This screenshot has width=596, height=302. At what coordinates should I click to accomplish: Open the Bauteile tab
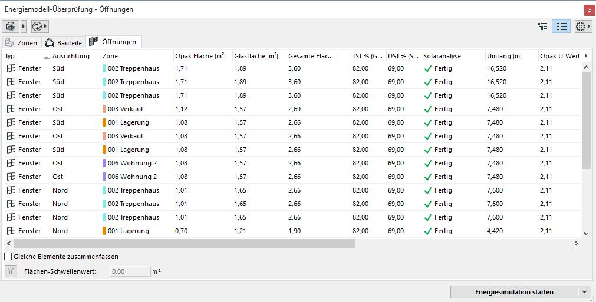tap(64, 42)
